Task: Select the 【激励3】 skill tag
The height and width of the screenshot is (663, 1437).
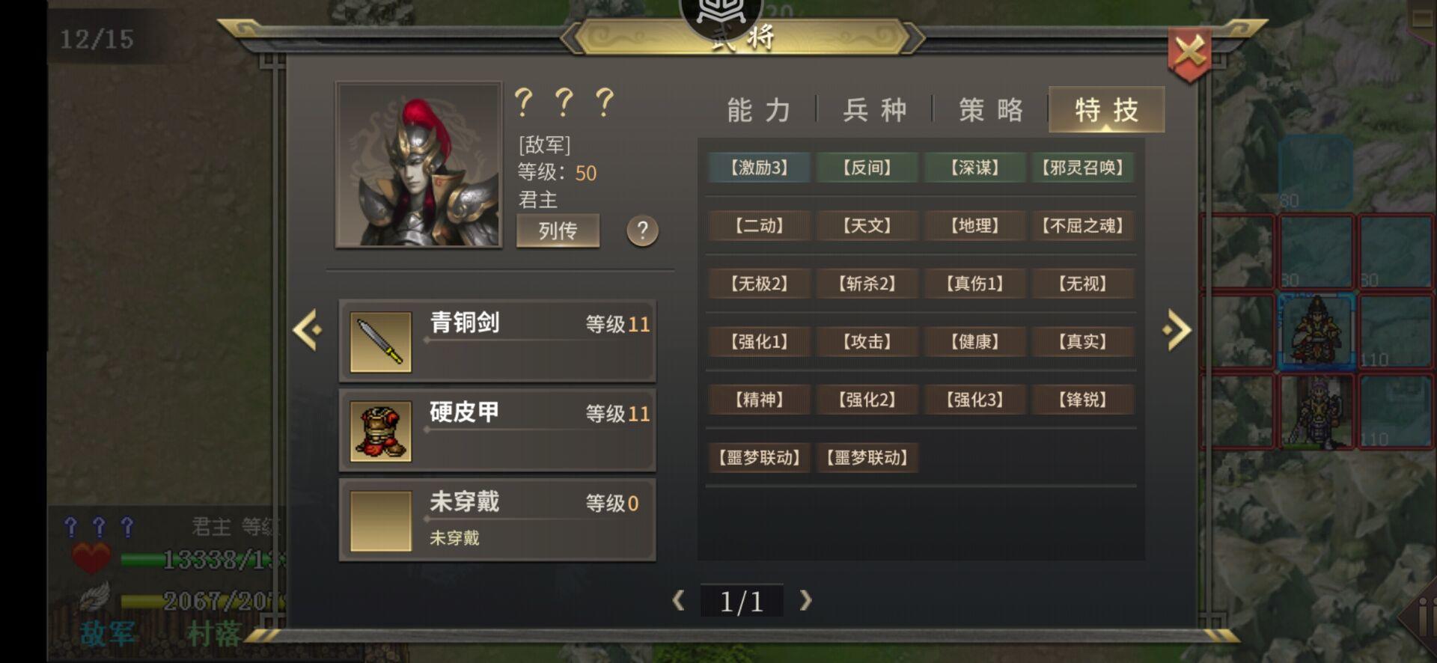Action: coord(759,168)
